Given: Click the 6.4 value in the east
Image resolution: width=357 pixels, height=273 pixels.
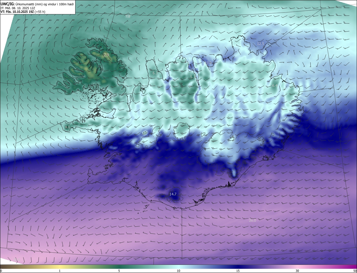Looking at the screenshot, I should pyautogui.click(x=275, y=86).
